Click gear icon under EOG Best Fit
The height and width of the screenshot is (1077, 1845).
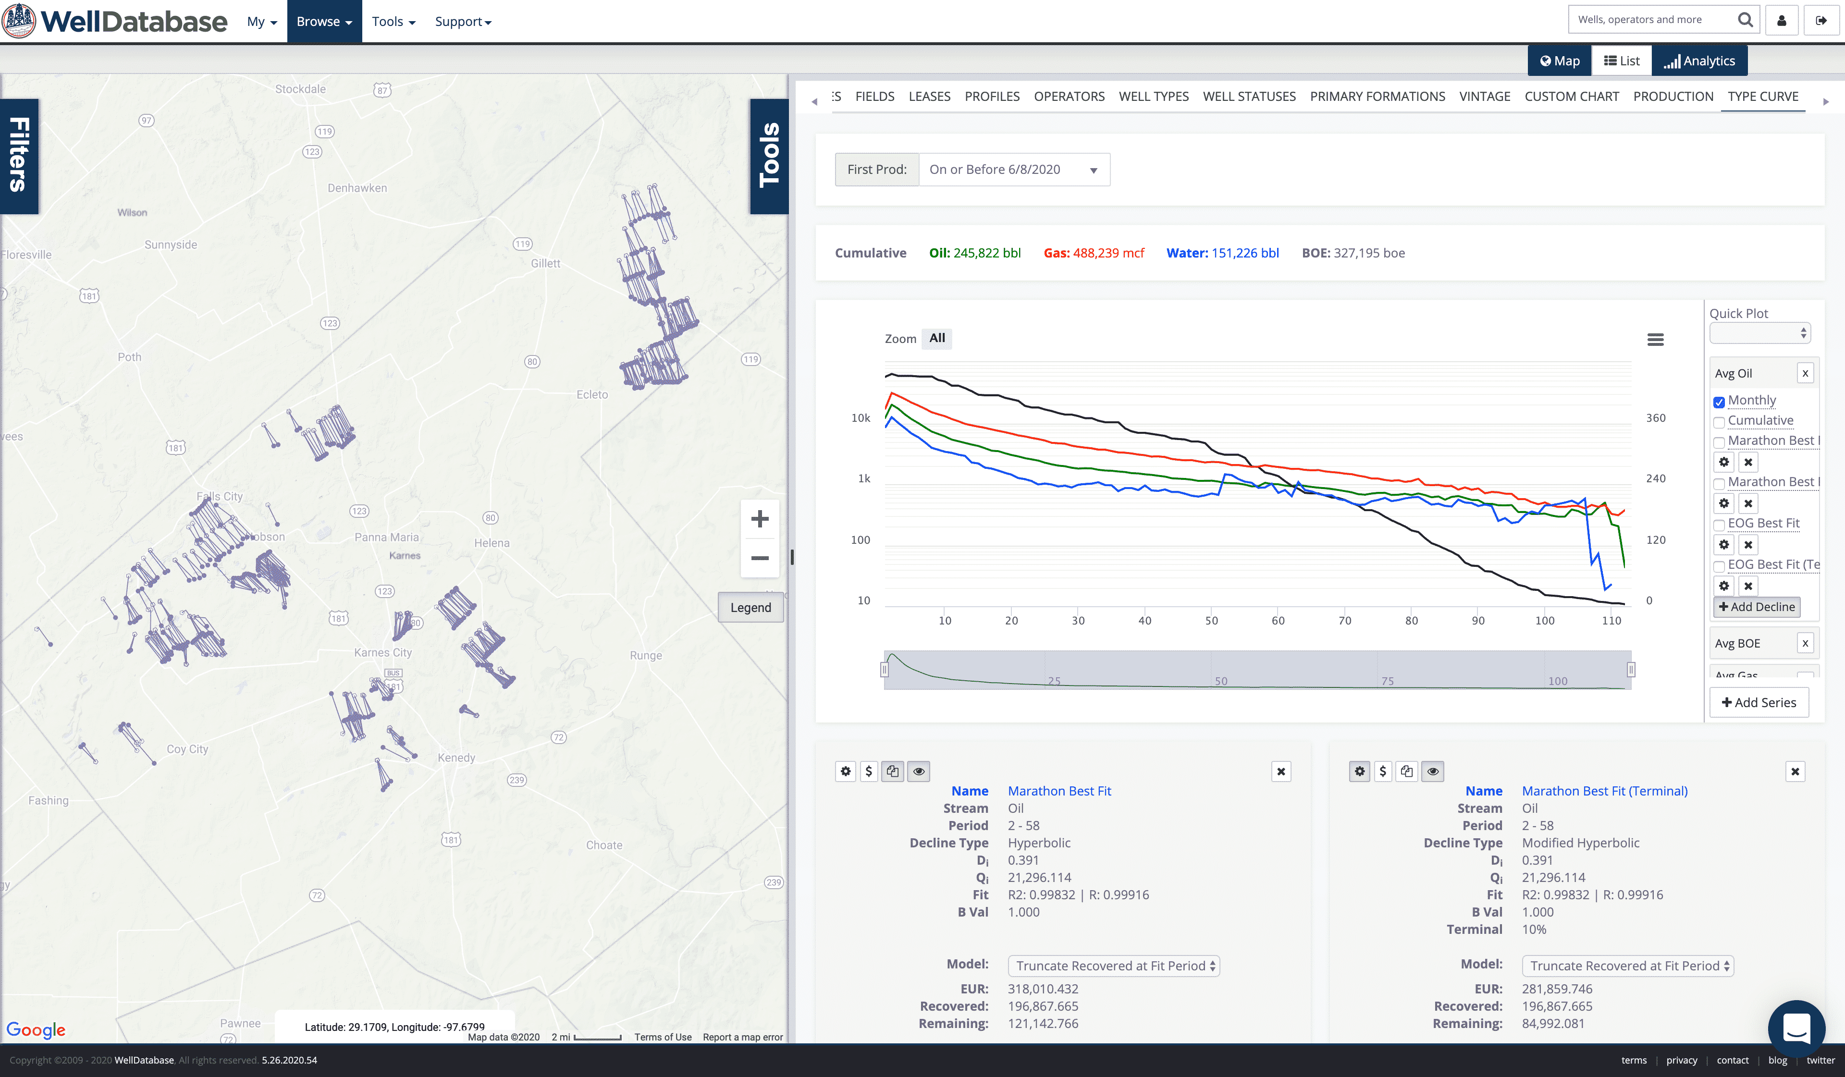[1723, 545]
